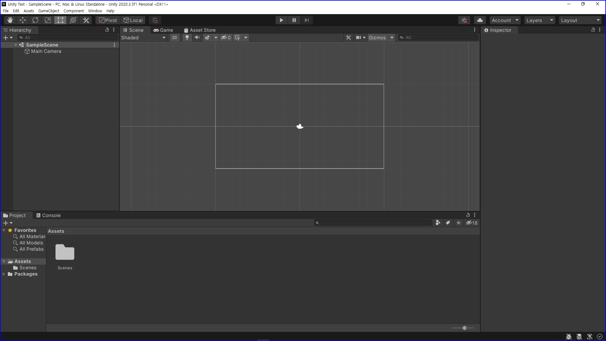This screenshot has height=341, width=606.
Task: Switch to the Asset Store tab
Action: coord(200,30)
